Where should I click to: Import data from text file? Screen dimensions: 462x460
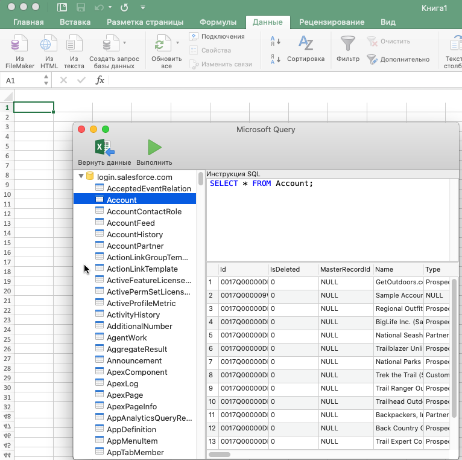pyautogui.click(x=74, y=51)
